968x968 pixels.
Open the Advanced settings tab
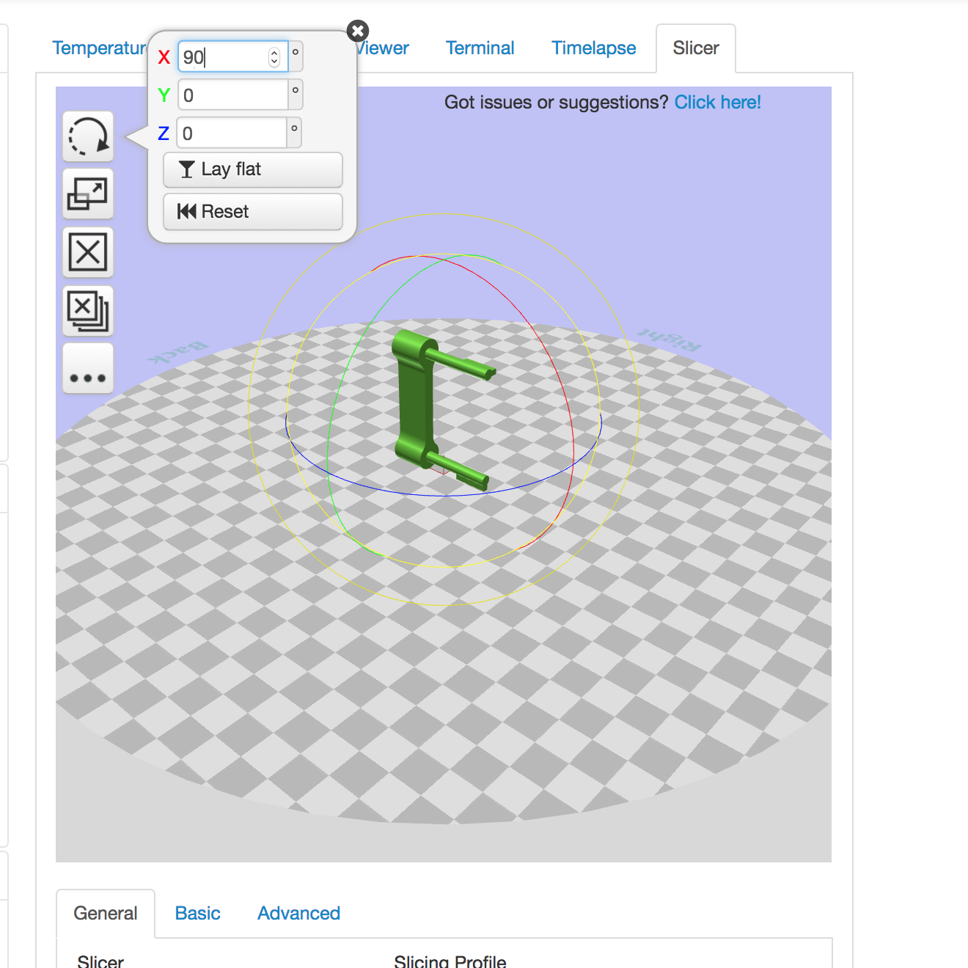(298, 913)
